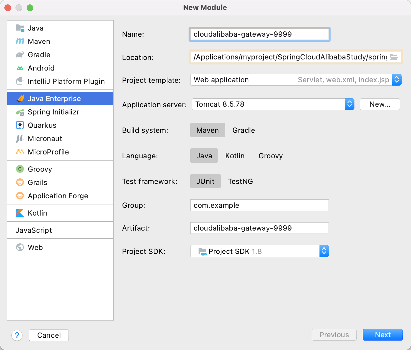The width and height of the screenshot is (411, 350).
Task: Select the Web module type entry
Action: click(60, 247)
